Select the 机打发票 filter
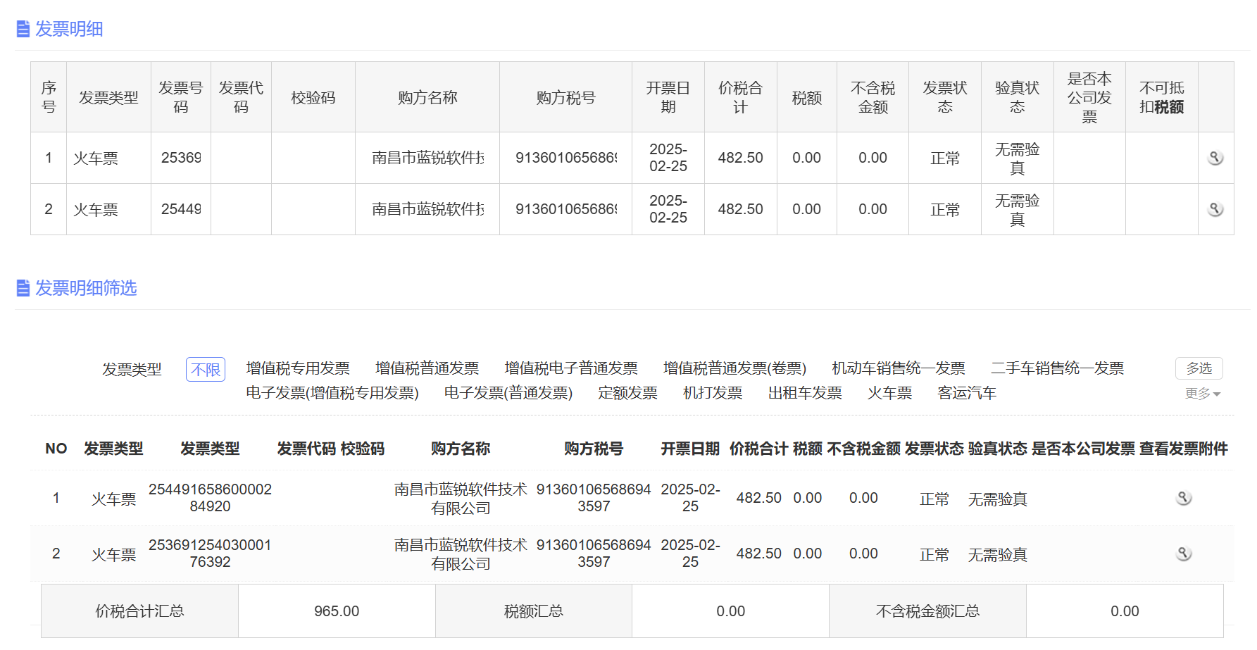This screenshot has height=650, width=1257. (713, 393)
